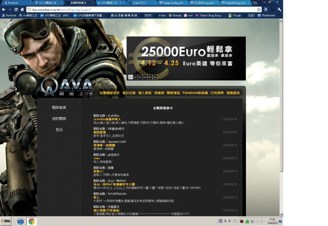
Task: Select banner slide 05
Action: pos(150,77)
